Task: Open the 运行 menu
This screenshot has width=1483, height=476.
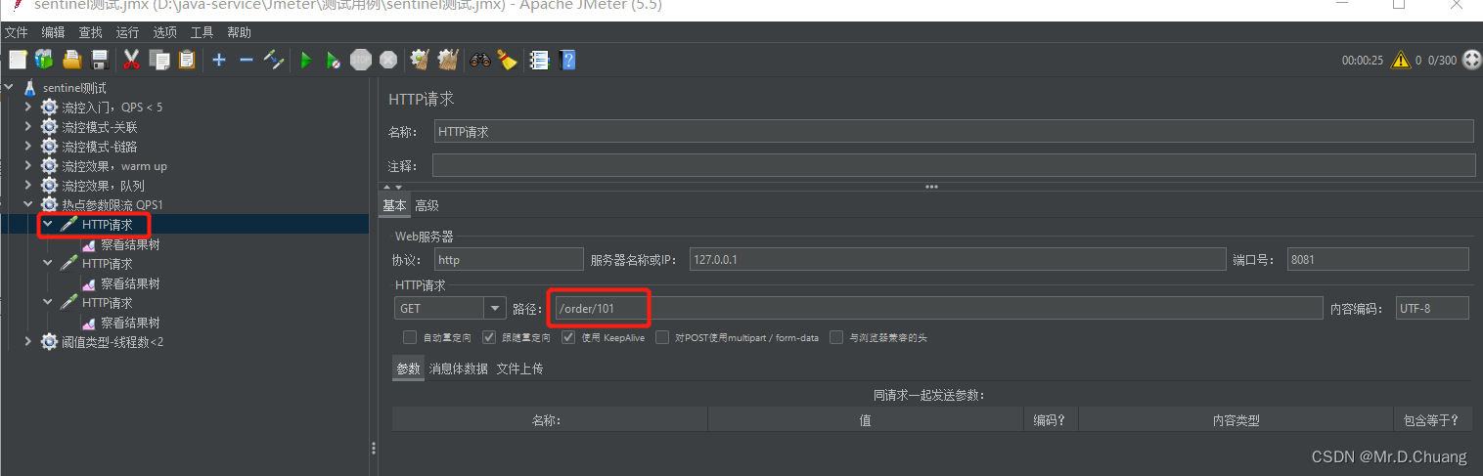Action: [127, 32]
